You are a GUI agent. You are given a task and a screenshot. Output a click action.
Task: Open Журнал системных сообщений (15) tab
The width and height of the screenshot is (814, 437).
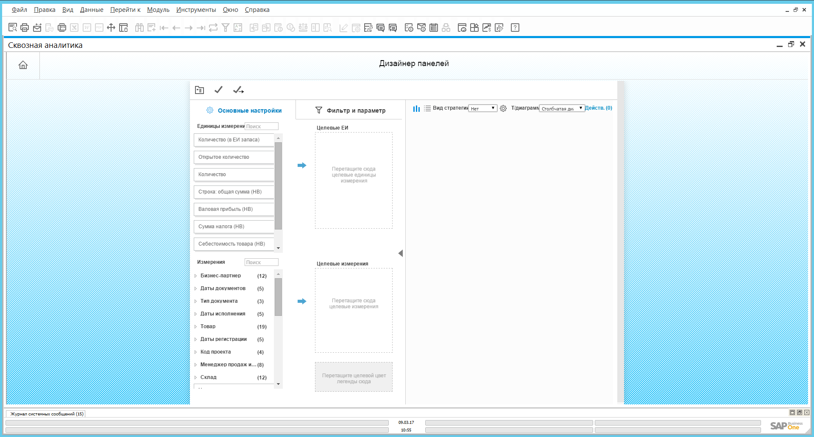click(x=47, y=414)
